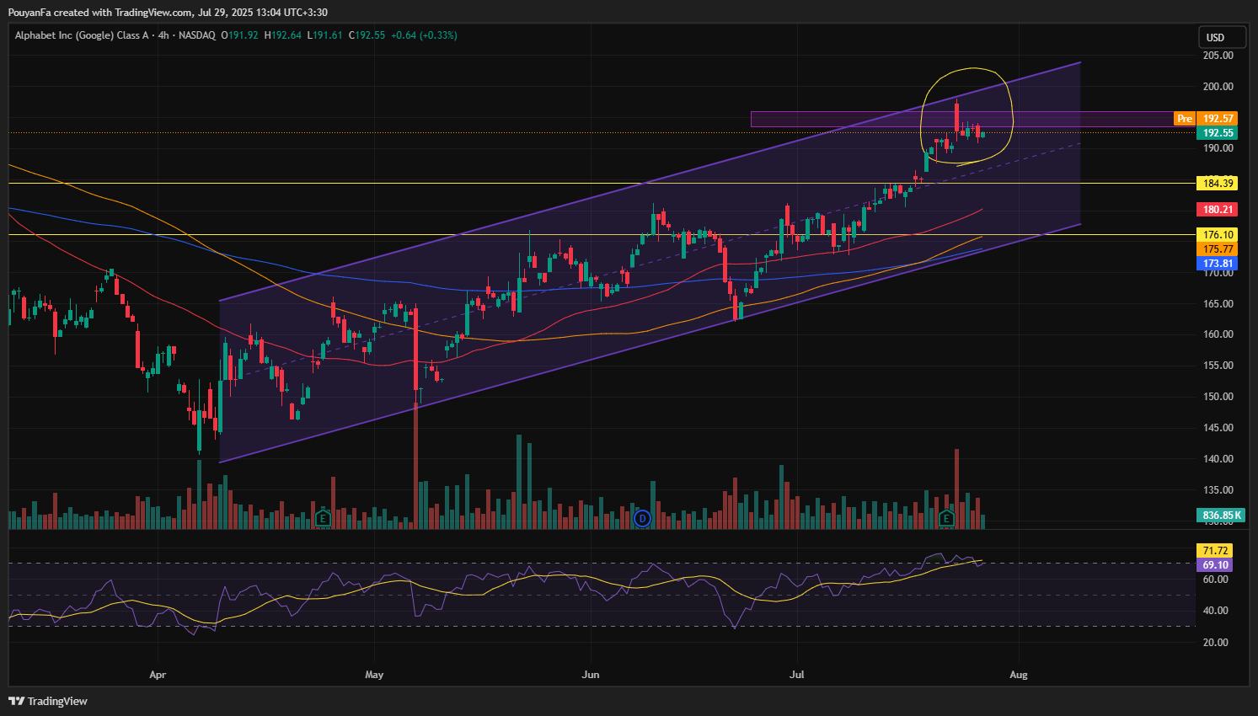
Task: Click the 175.77 orange moving average label
Action: [1218, 249]
